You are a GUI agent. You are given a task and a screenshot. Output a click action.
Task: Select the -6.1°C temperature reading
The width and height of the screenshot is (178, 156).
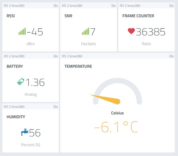(116, 127)
